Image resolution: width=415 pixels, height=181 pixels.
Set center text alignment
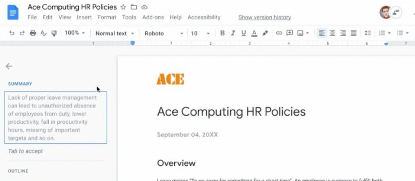332,33
